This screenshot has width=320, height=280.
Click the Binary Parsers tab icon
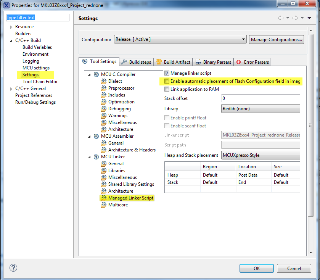(198, 62)
